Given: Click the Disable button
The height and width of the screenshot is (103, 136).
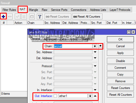Looking at the screenshot, I should coord(120,61).
